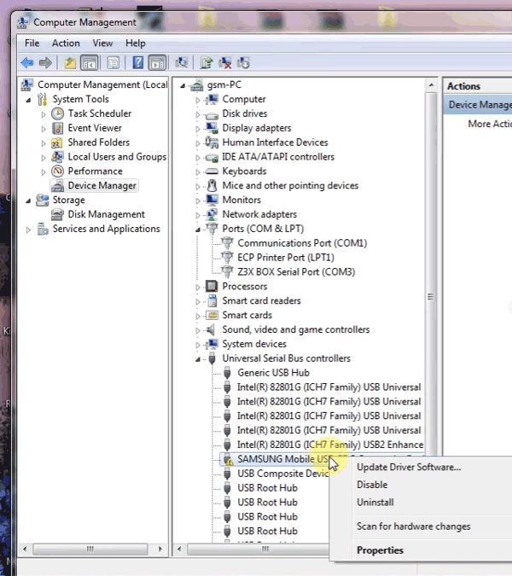
Task: Expand the Disk drives category
Action: (198, 114)
